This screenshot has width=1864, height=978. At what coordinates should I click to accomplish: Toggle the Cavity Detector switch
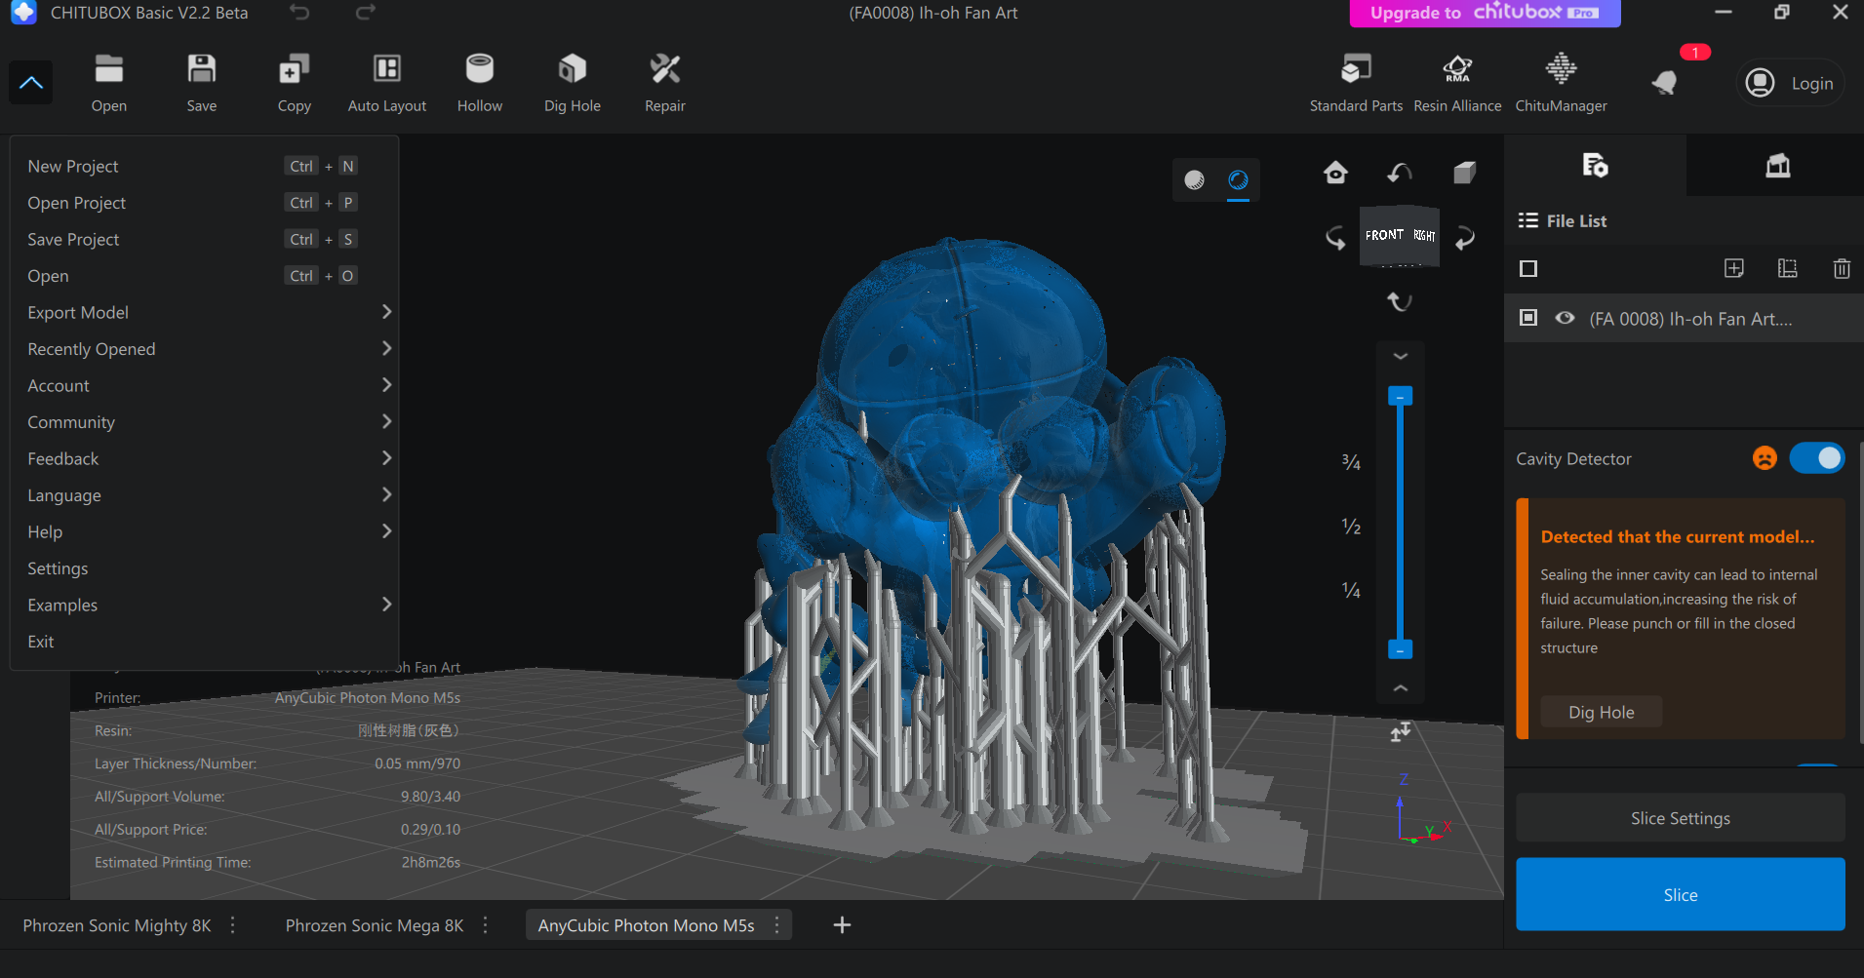(x=1816, y=458)
